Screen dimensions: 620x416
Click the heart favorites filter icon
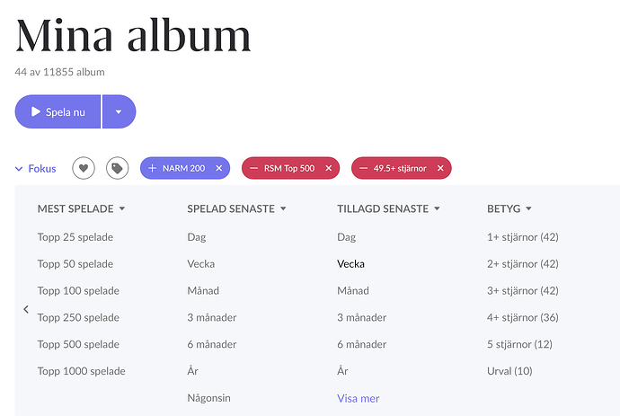(83, 168)
